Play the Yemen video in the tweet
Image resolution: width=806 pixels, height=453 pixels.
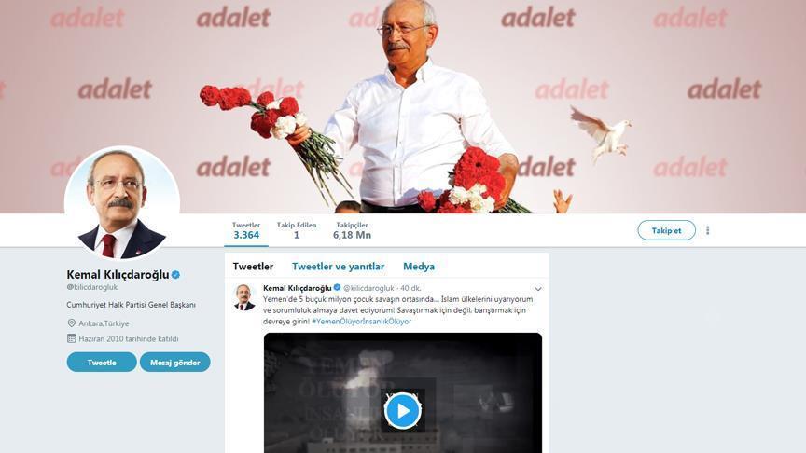[402, 410]
